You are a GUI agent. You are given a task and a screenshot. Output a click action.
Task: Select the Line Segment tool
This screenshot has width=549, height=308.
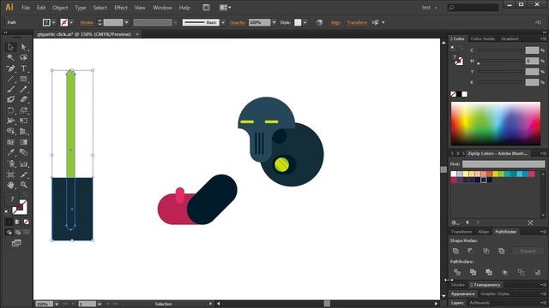click(10, 79)
